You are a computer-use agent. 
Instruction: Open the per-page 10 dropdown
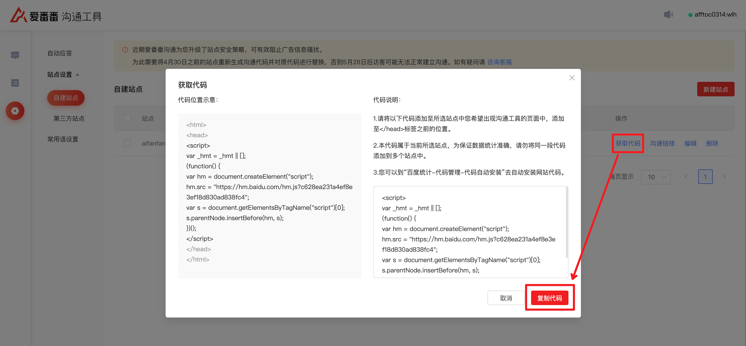pyautogui.click(x=656, y=177)
